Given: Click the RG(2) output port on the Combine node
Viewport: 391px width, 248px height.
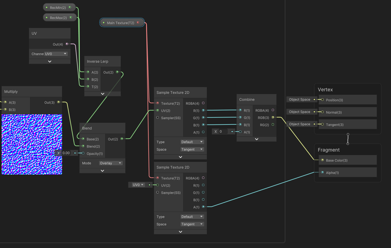Looking at the screenshot, I should tap(273, 125).
